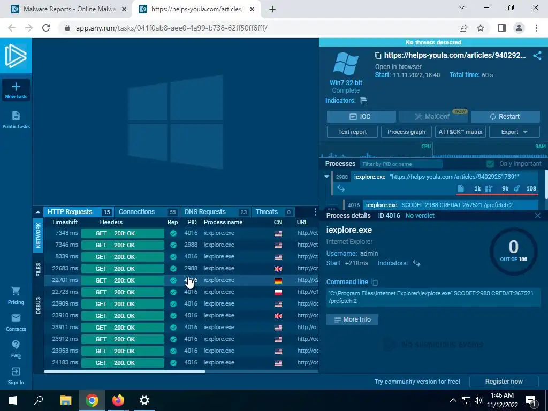Click the reputation check icon in the 7343 ms row
The image size is (548, 411).
point(173,233)
